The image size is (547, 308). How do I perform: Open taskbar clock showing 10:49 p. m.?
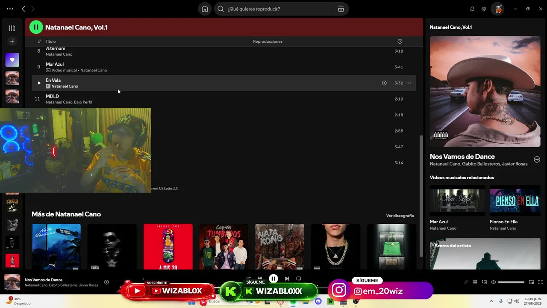click(533, 301)
